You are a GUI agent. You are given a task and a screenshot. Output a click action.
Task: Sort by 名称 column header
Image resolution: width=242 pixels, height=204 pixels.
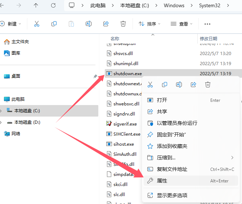(x=115, y=38)
